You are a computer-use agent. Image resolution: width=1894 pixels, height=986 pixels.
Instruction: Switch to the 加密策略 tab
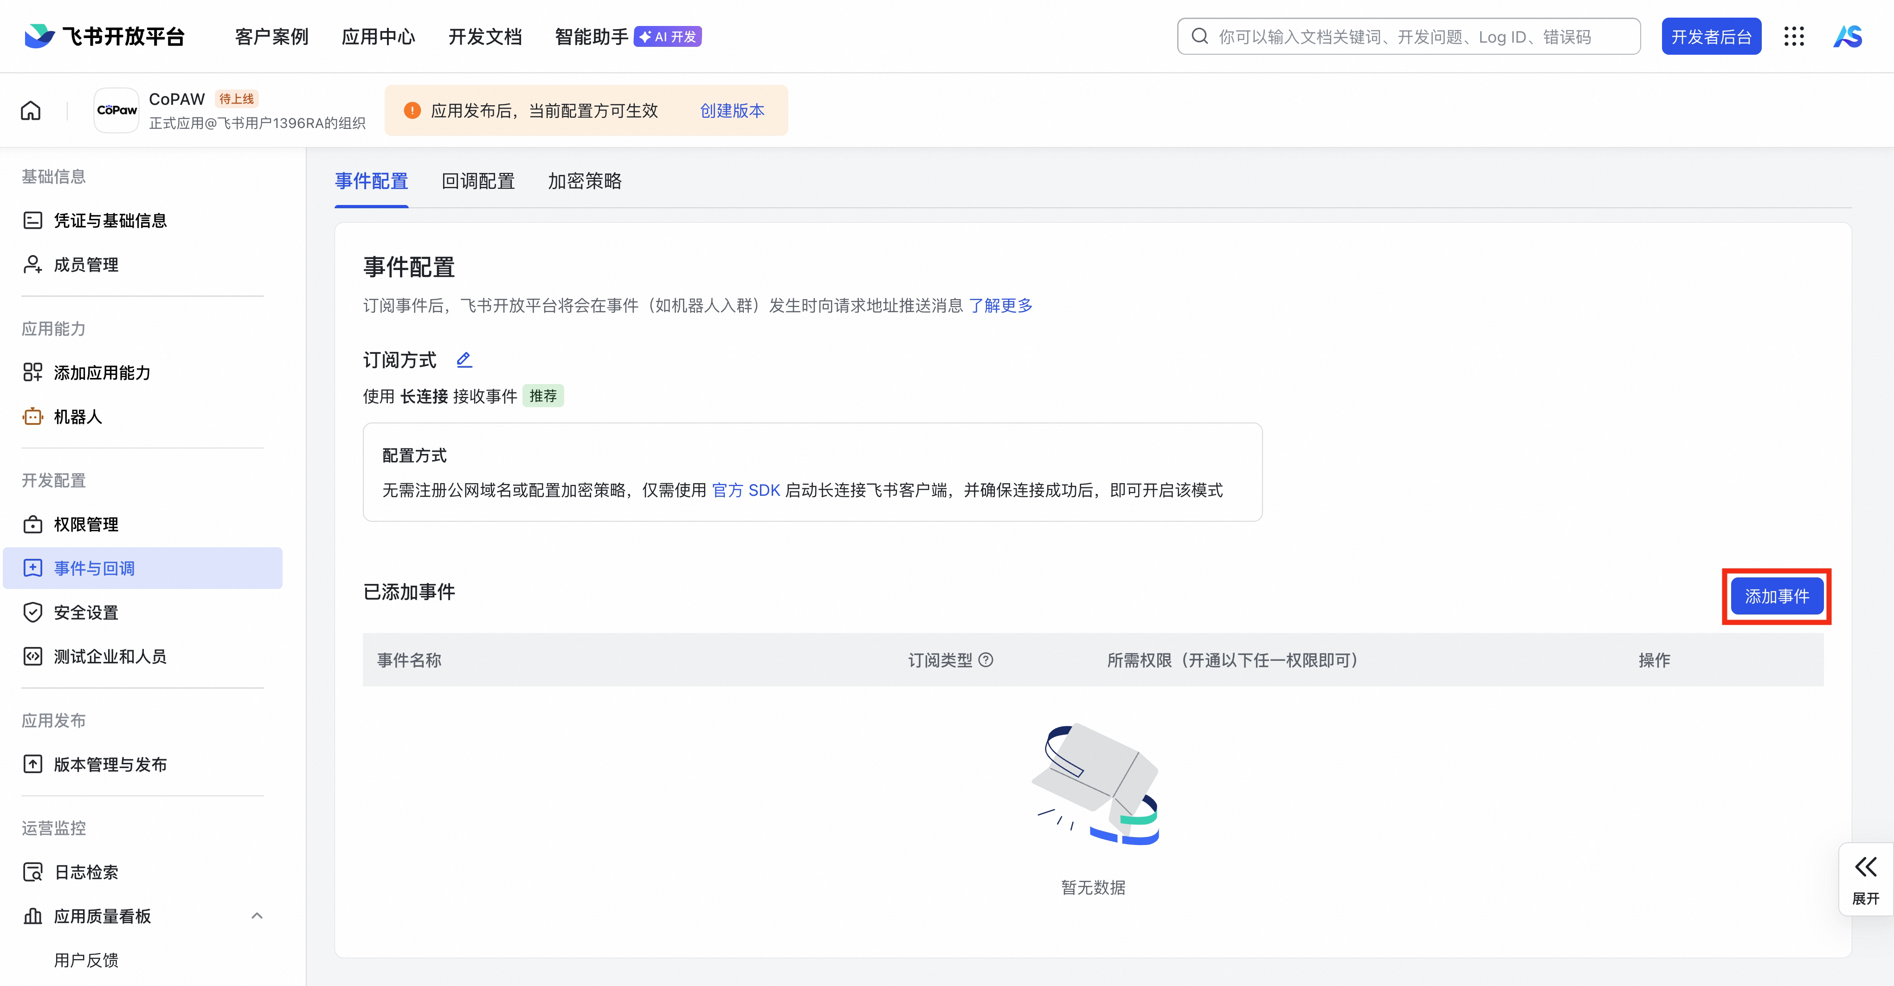coord(585,181)
